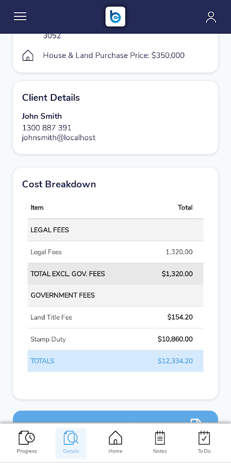This screenshot has width=231, height=463.
Task: Open the Progress tab icon
Action: coord(27,438)
